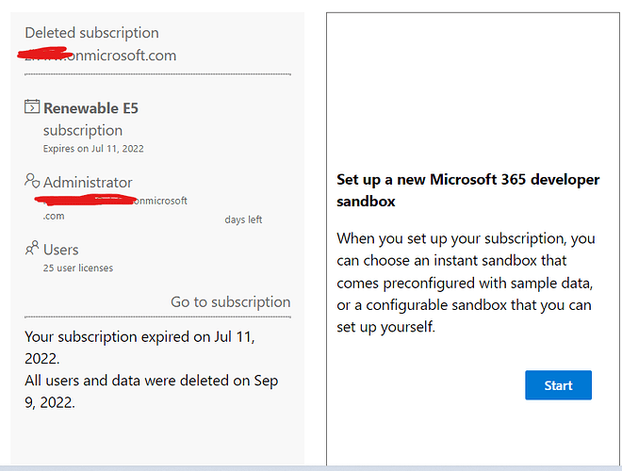Click the sandbox setup description paragraph
Screen dimensions: 622x471
[x=466, y=282]
